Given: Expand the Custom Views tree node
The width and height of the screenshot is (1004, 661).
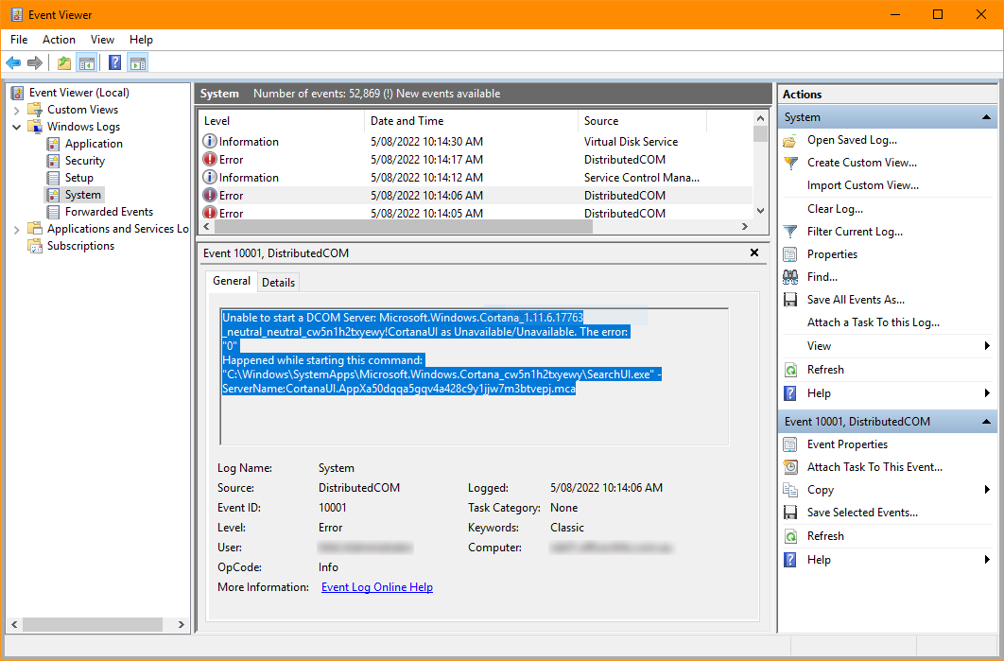Looking at the screenshot, I should (x=16, y=109).
